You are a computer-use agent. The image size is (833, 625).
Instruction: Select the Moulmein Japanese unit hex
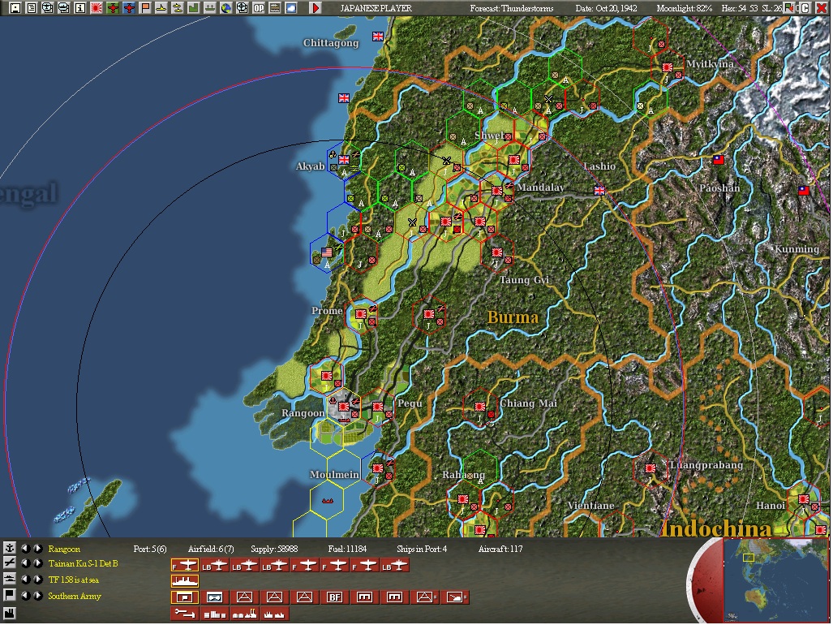378,469
